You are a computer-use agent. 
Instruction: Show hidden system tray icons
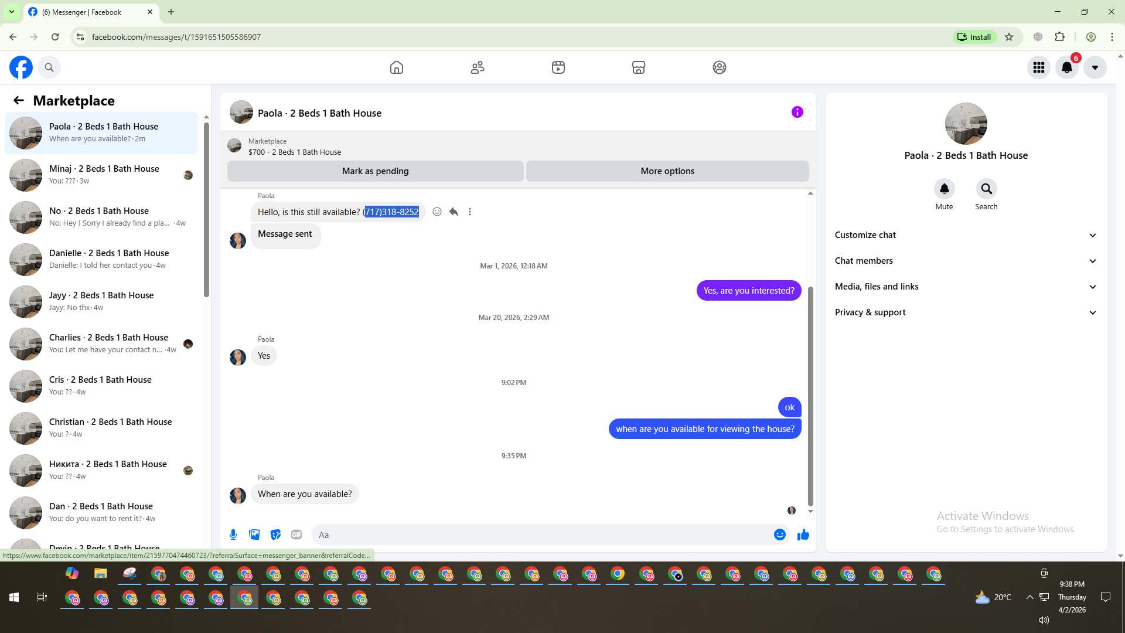tap(1029, 597)
